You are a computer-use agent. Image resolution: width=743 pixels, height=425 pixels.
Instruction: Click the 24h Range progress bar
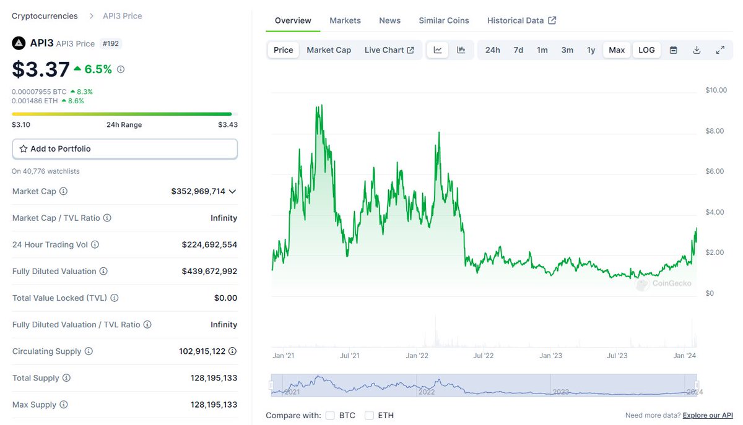coord(124,114)
